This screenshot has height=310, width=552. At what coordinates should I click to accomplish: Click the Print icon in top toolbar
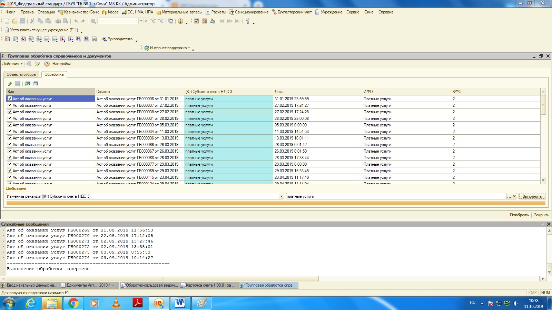click(58, 21)
